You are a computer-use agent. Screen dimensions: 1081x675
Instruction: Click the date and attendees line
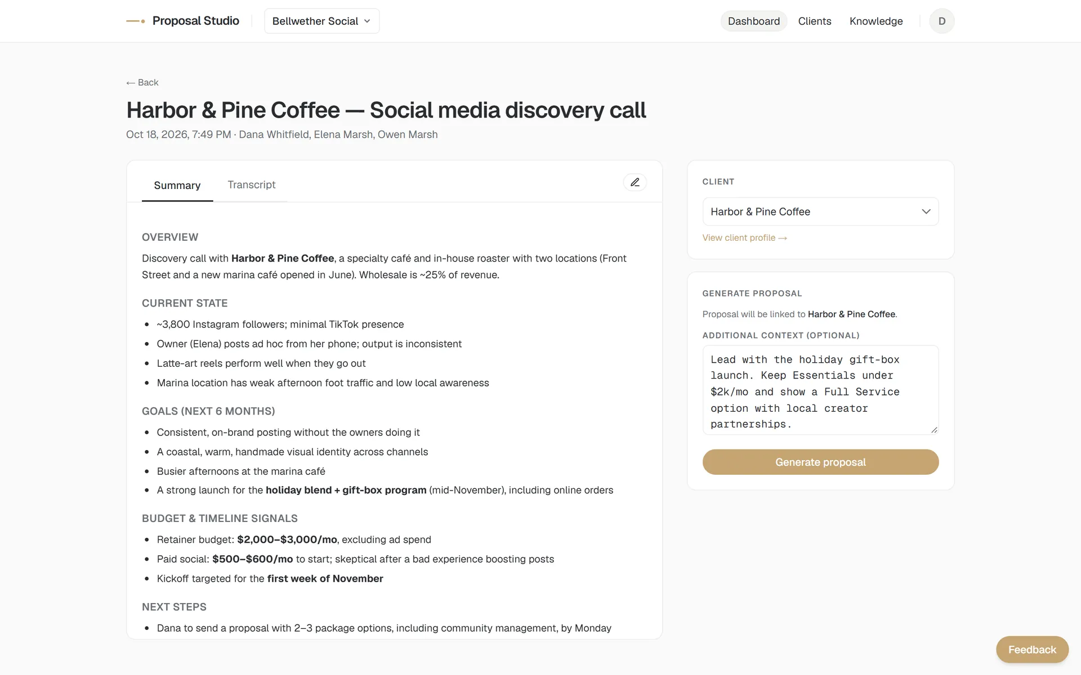click(282, 134)
